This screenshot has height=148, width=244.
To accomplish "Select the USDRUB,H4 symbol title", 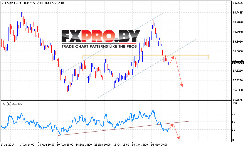I will [x=13, y=3].
